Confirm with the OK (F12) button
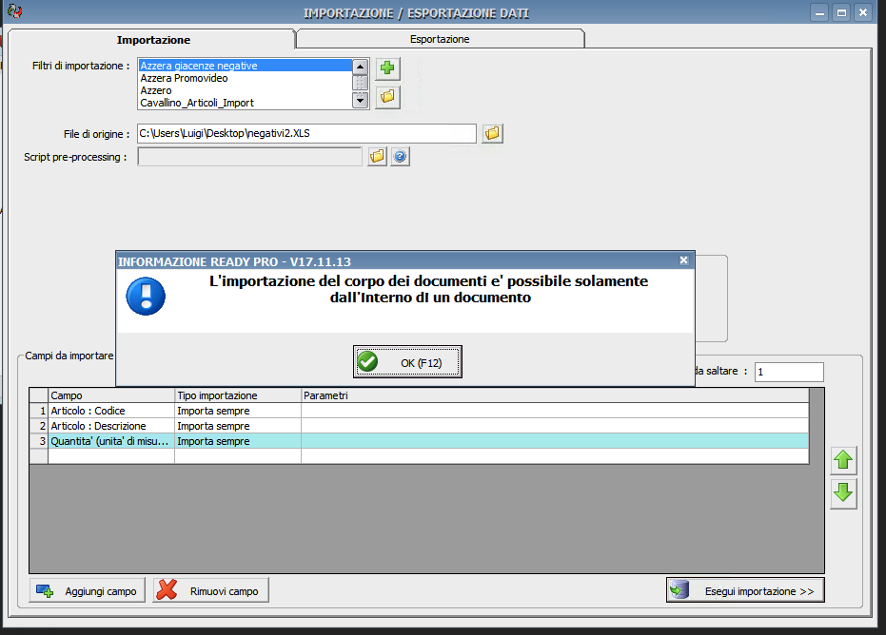The width and height of the screenshot is (886, 635). point(407,362)
